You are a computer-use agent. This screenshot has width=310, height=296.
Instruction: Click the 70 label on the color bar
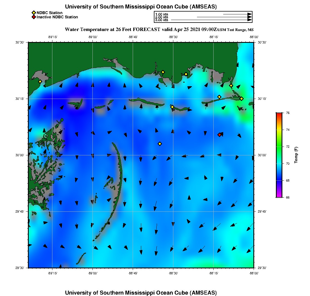click(288, 164)
